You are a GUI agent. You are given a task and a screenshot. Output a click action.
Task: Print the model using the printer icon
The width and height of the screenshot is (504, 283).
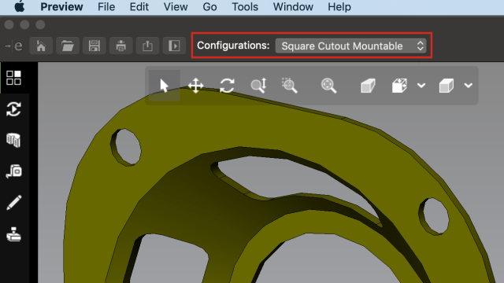click(120, 46)
